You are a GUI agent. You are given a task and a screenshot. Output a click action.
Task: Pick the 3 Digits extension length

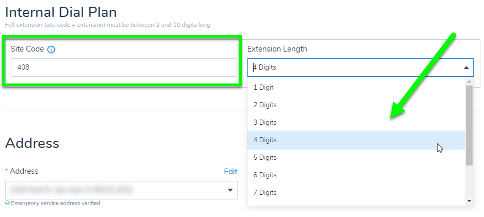265,122
